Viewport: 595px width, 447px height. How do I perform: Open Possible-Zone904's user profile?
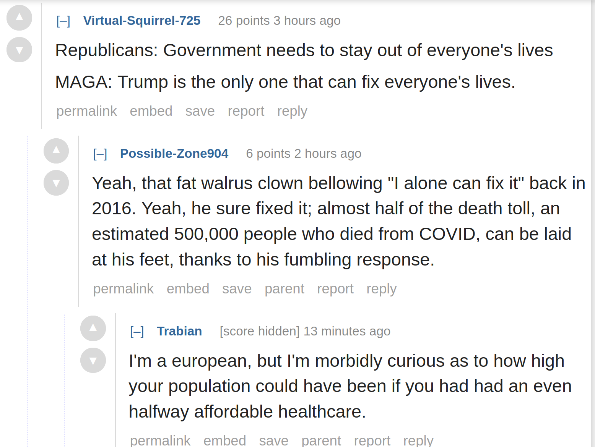pyautogui.click(x=174, y=154)
